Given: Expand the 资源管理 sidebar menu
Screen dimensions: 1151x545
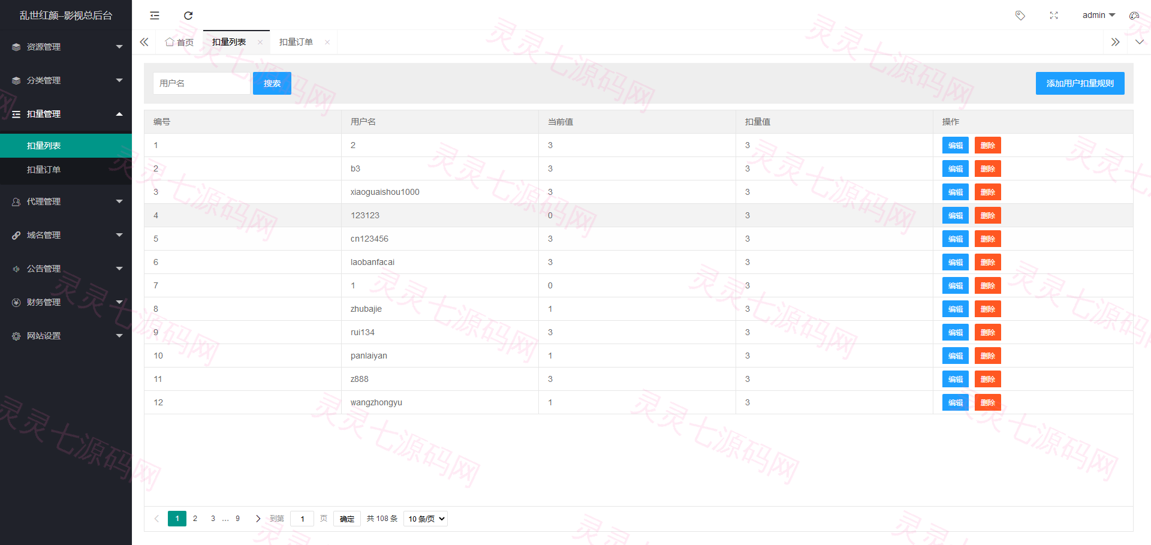Looking at the screenshot, I should coord(66,47).
